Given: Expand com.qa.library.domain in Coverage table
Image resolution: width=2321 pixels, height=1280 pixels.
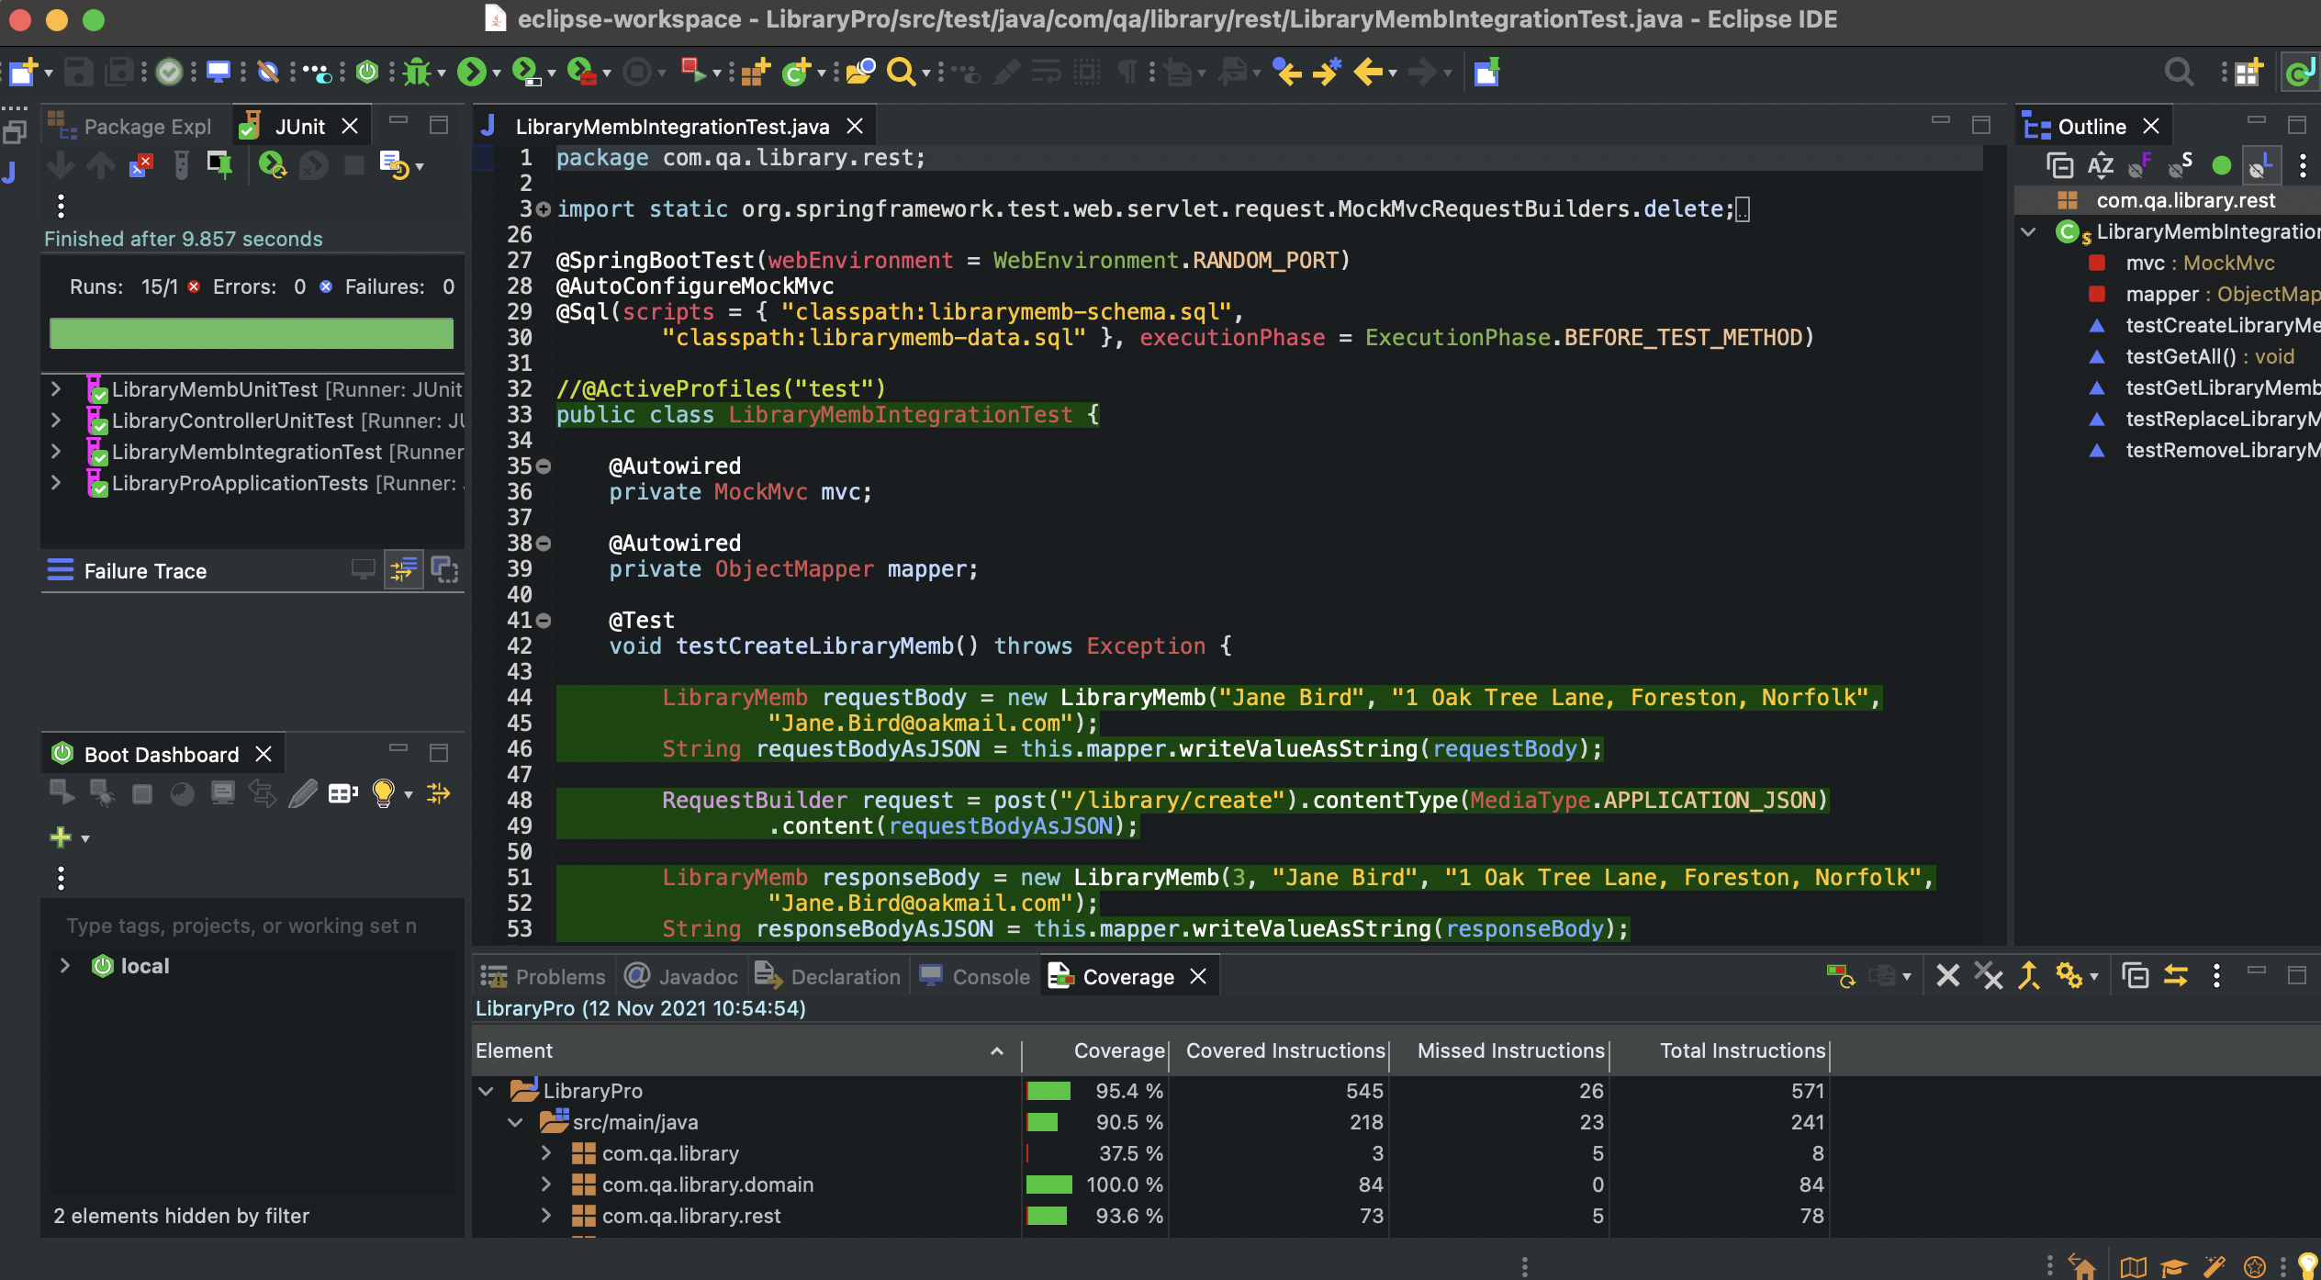Looking at the screenshot, I should coord(546,1185).
